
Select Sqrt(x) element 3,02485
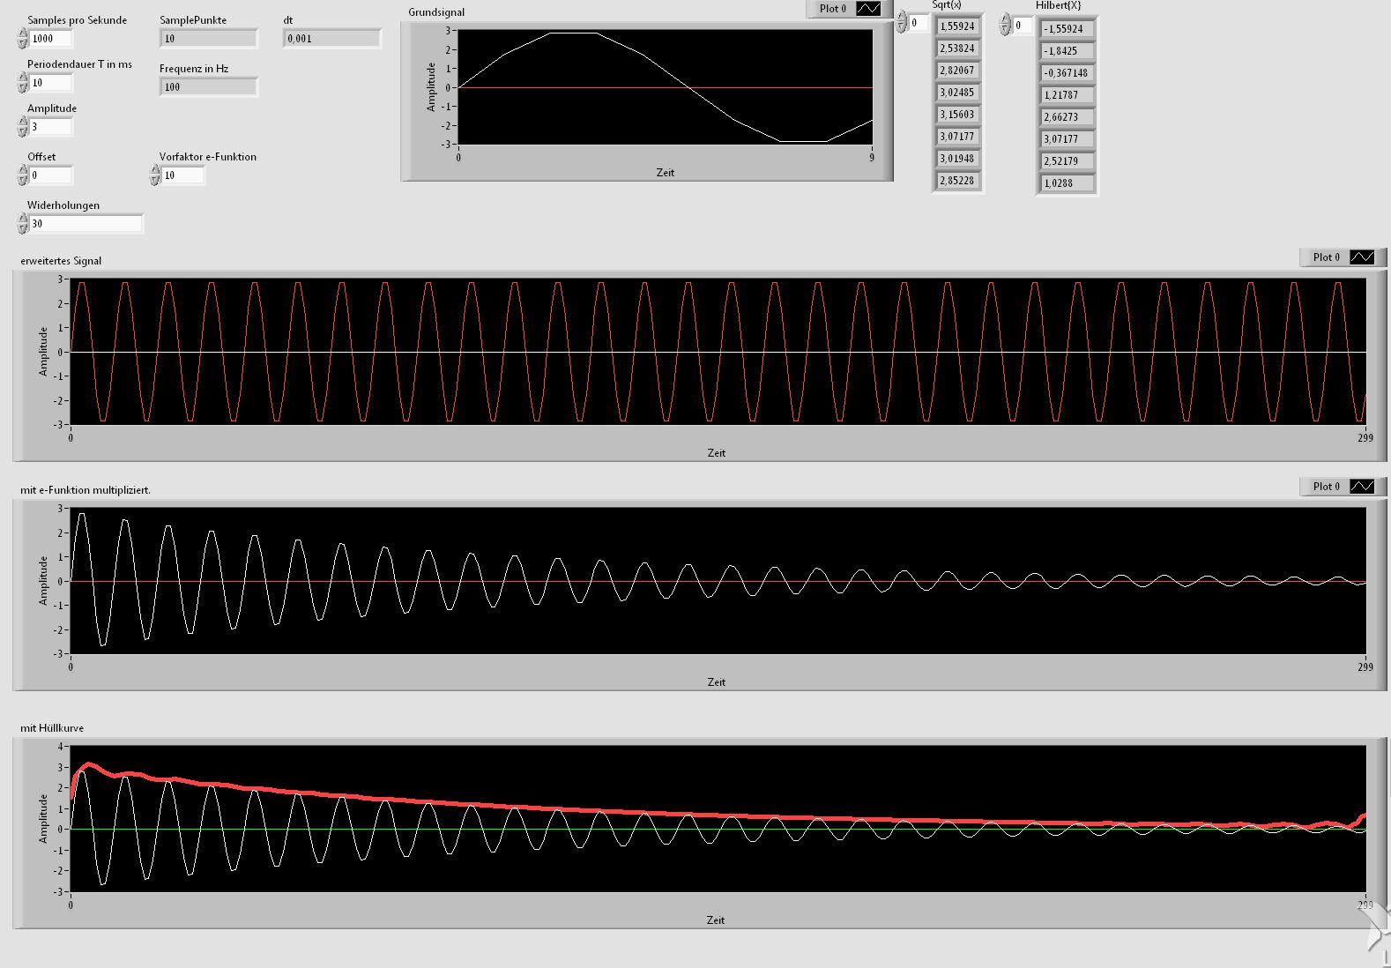pyautogui.click(x=957, y=93)
